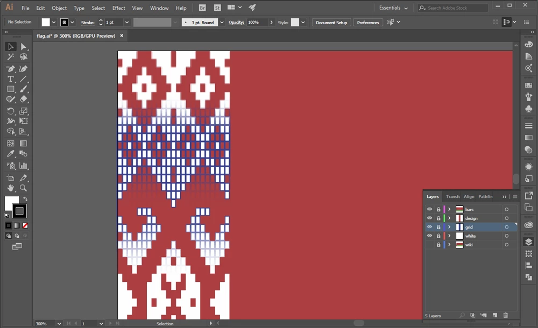The height and width of the screenshot is (328, 538).
Task: Open the Object menu
Action: (59, 8)
